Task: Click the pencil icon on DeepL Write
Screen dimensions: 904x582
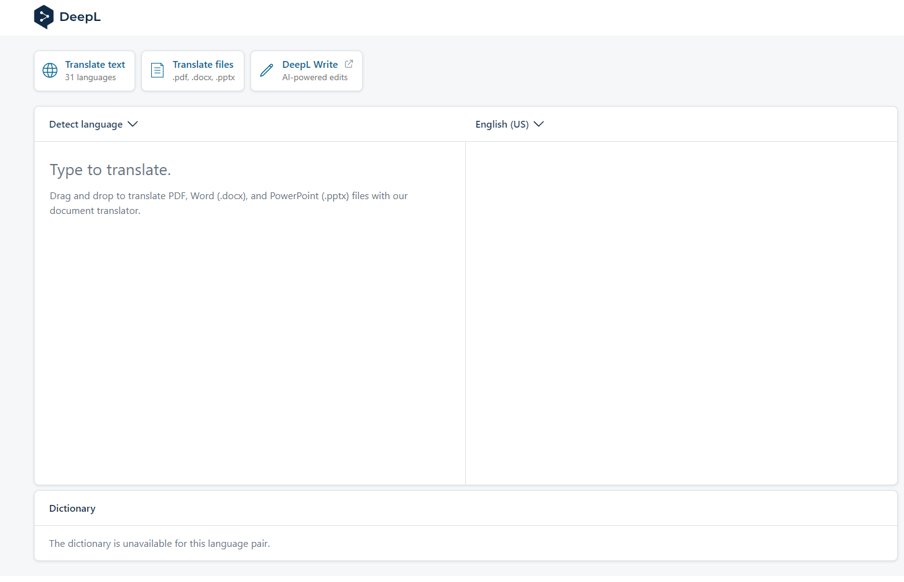Action: click(x=267, y=71)
